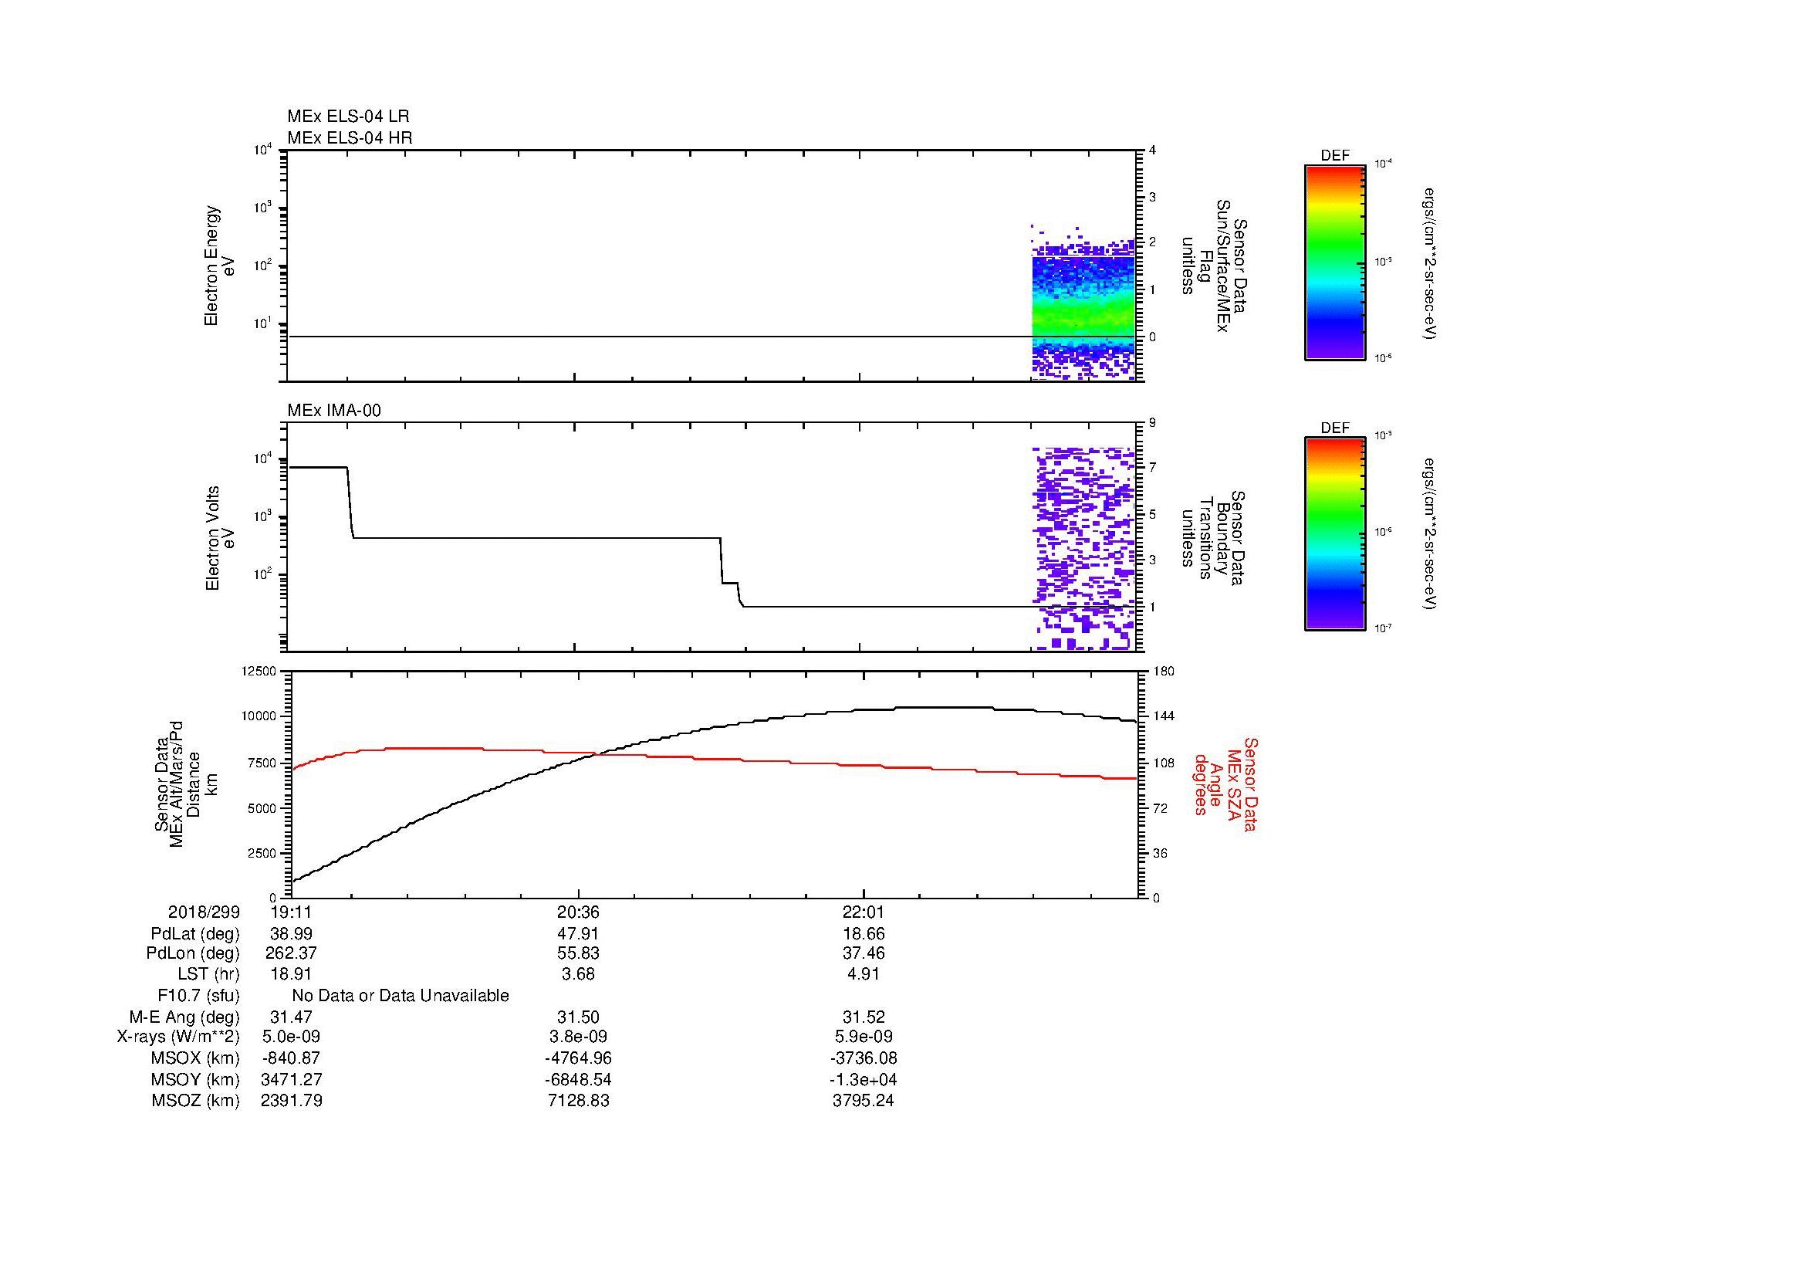This screenshot has height=1276, width=1805.
Task: Click the PdLon (deg) row label
Action: click(193, 953)
